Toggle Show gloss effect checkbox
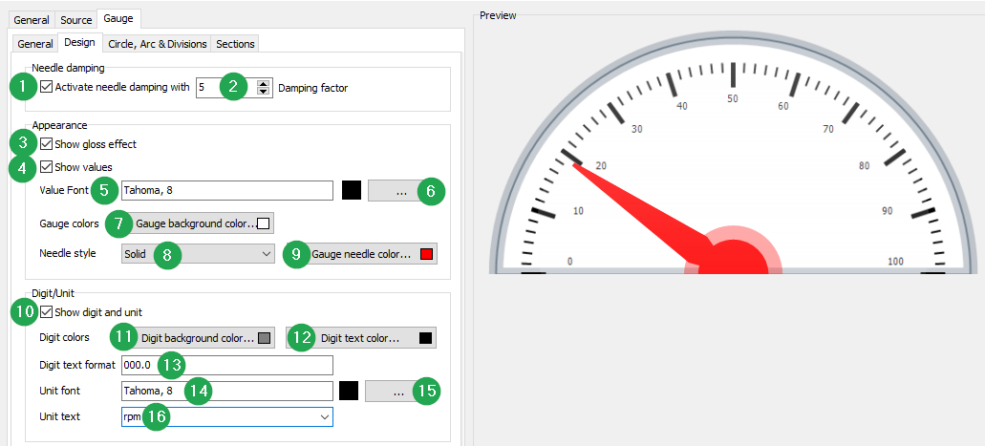This screenshot has height=446, width=985. [46, 144]
